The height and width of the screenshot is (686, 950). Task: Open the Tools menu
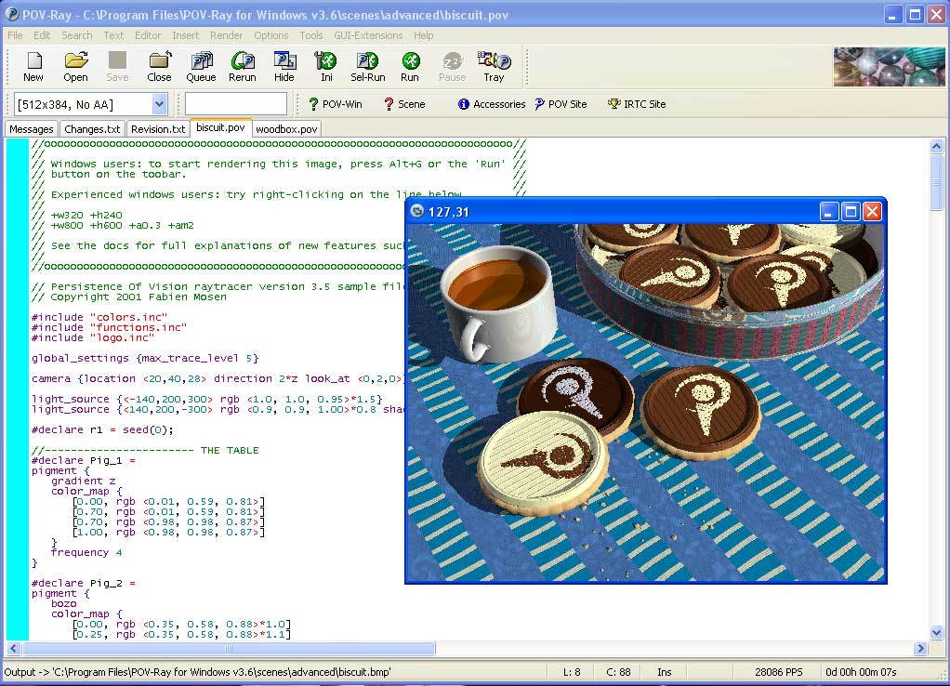click(x=311, y=35)
